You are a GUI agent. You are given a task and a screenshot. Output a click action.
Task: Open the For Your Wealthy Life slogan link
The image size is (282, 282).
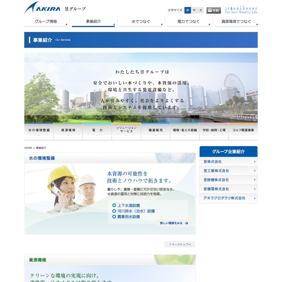pyautogui.click(x=241, y=10)
